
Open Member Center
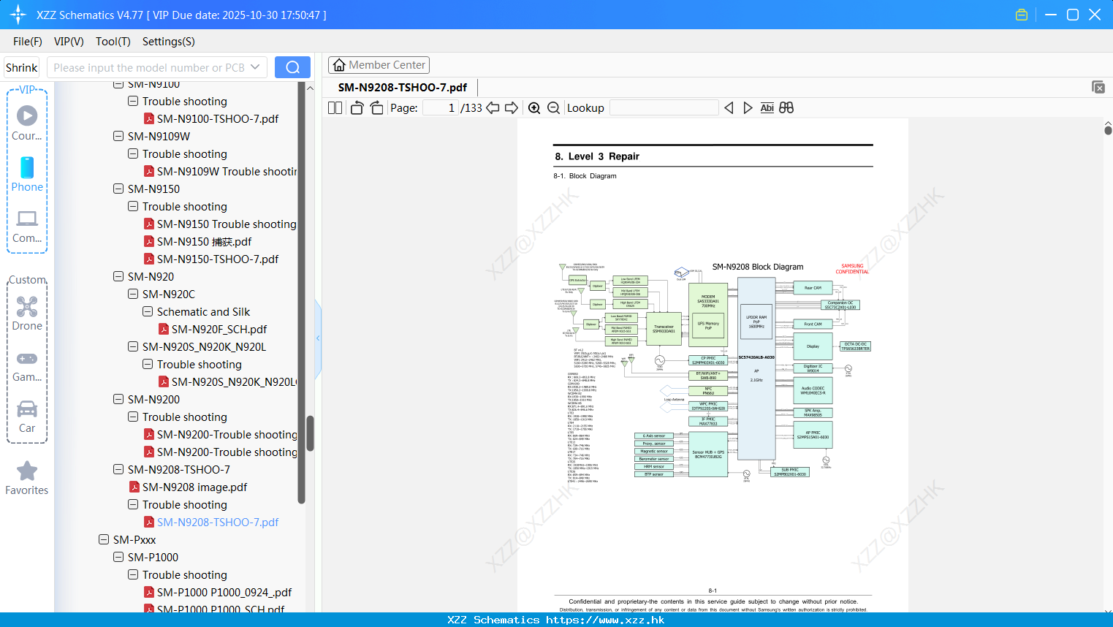379,65
